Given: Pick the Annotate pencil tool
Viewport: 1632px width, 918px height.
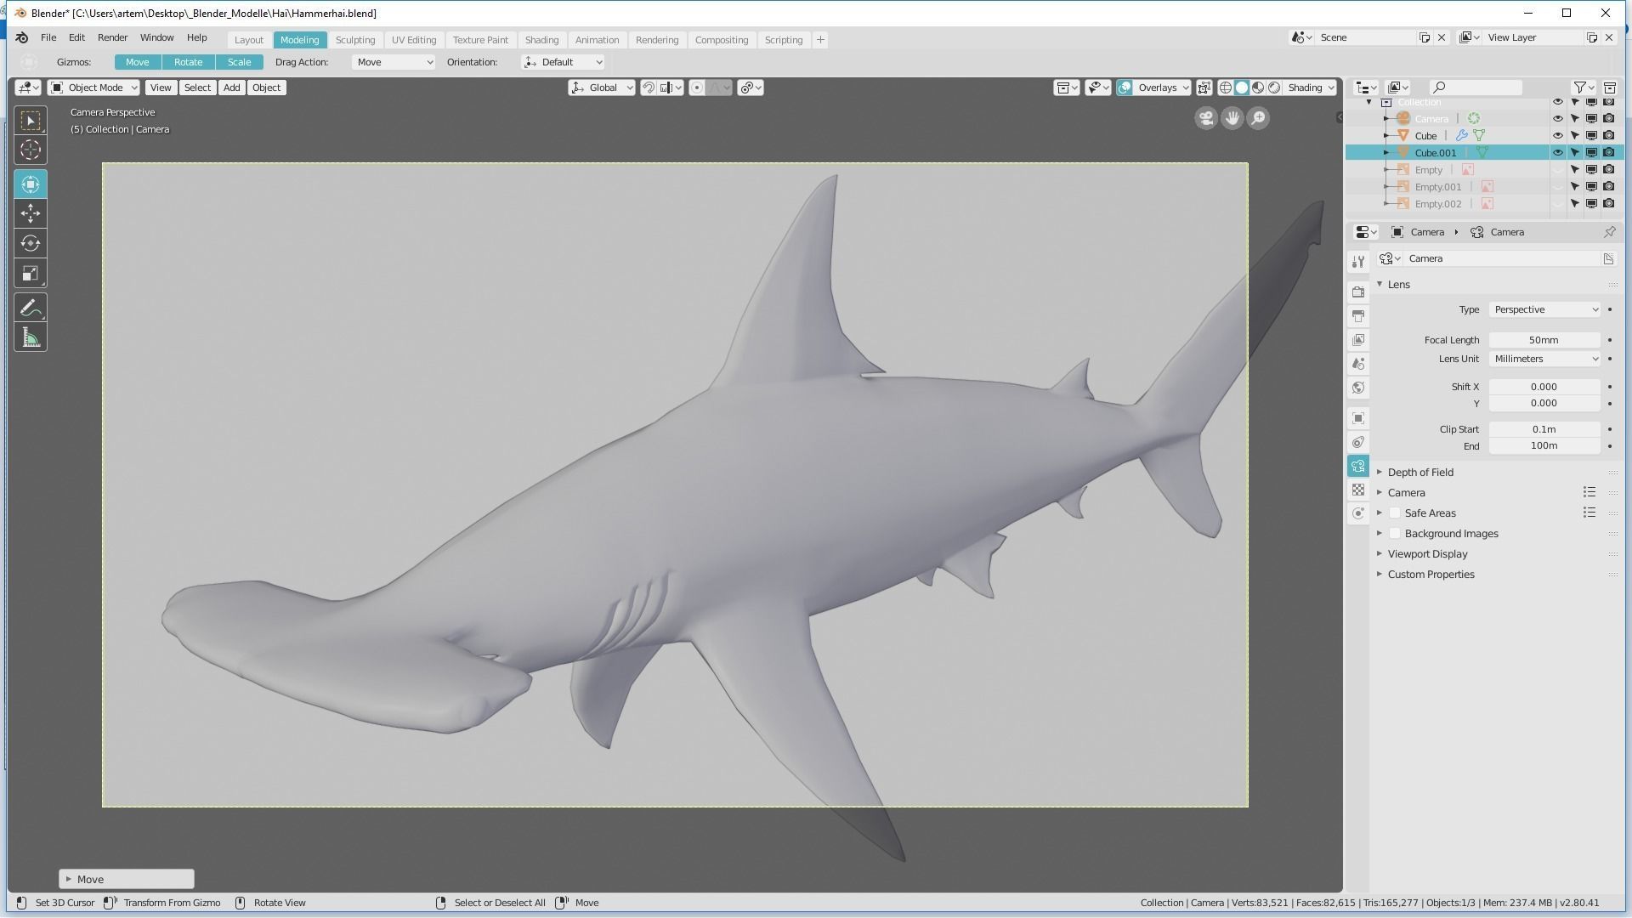Looking at the screenshot, I should (31, 308).
